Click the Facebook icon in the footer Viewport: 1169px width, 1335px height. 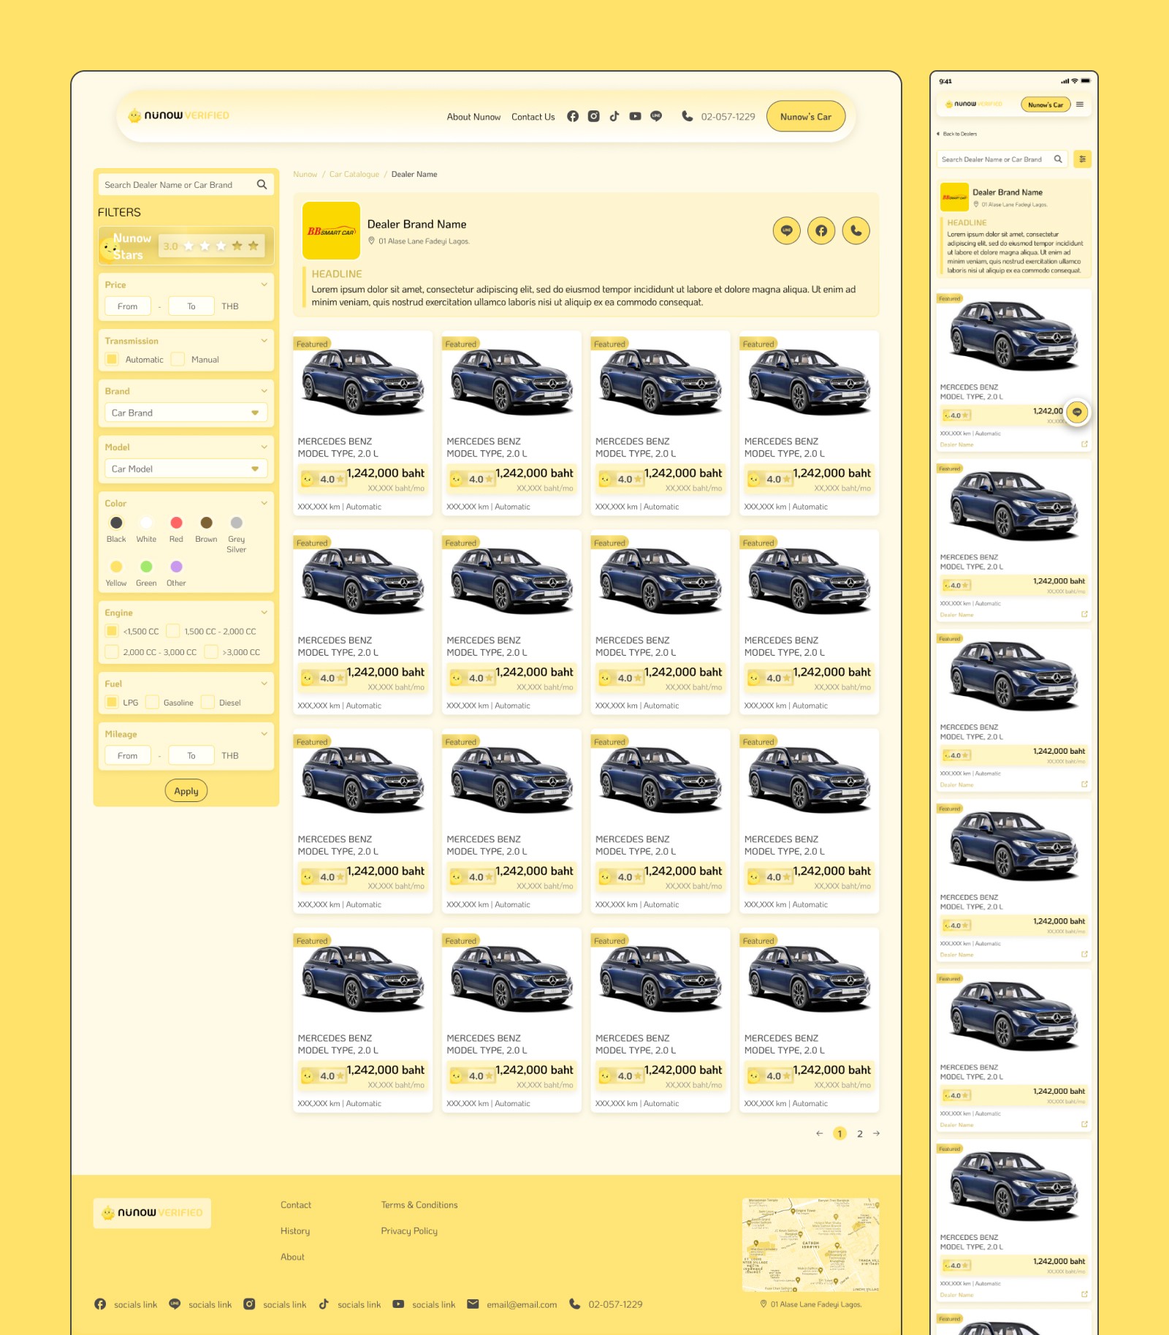click(x=100, y=1304)
